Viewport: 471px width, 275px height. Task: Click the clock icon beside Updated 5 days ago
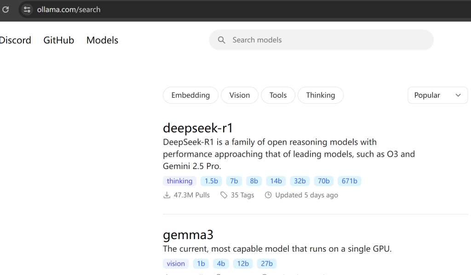[268, 195]
